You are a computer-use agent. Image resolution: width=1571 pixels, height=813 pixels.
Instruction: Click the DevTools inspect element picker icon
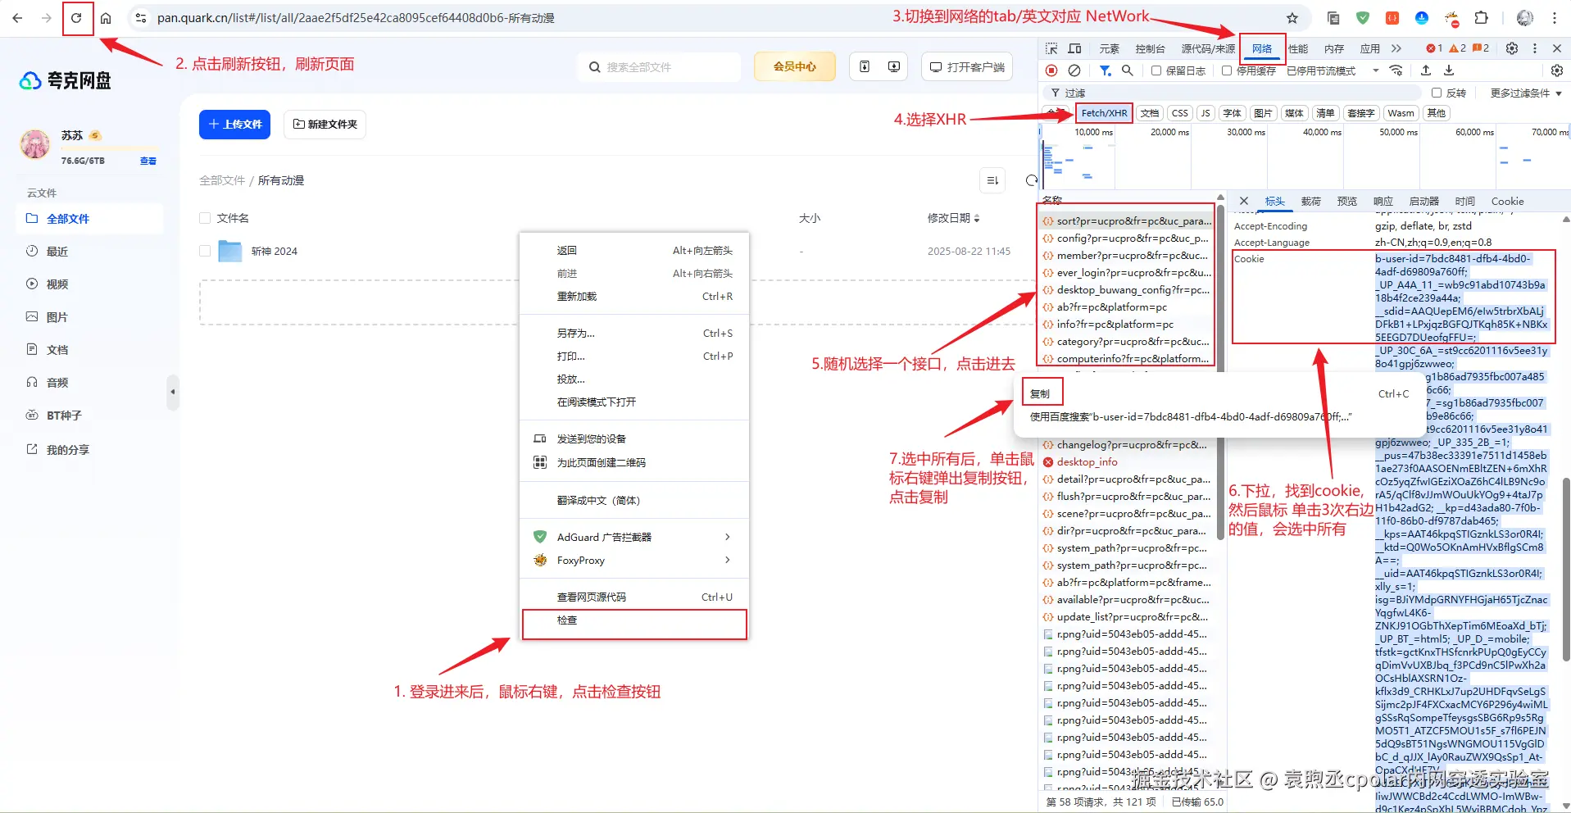1051,48
